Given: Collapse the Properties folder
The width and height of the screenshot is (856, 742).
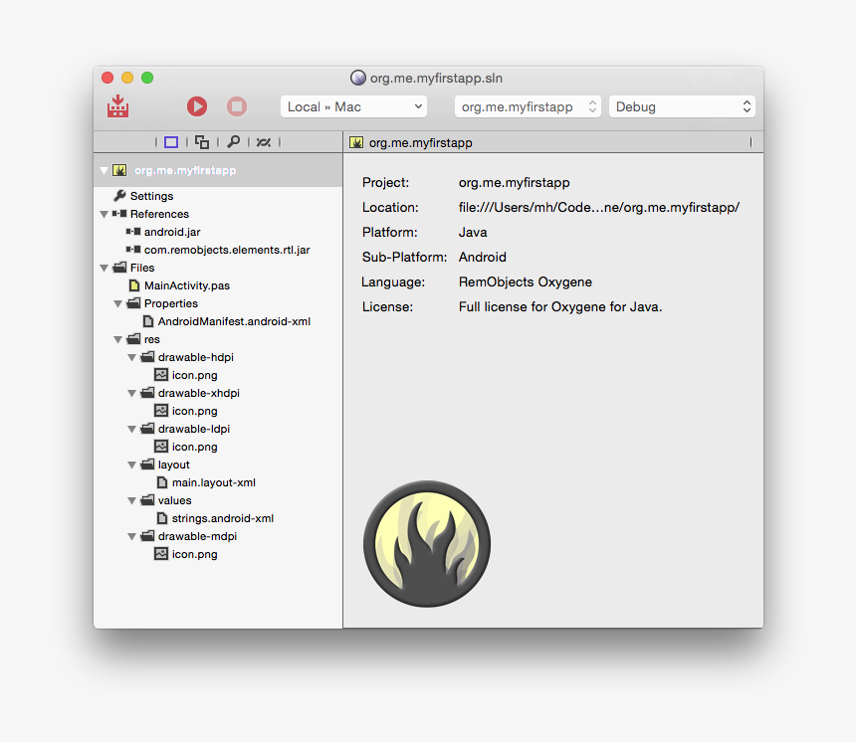Looking at the screenshot, I should coord(117,304).
